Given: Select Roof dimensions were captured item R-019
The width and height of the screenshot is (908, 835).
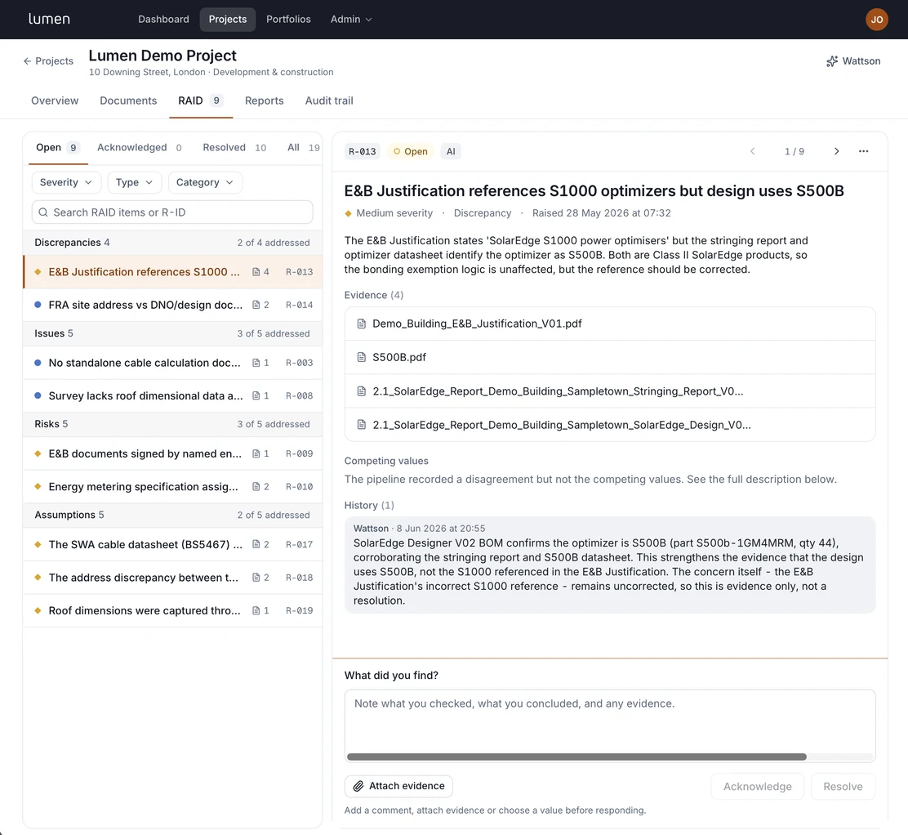Looking at the screenshot, I should pyautogui.click(x=172, y=610).
